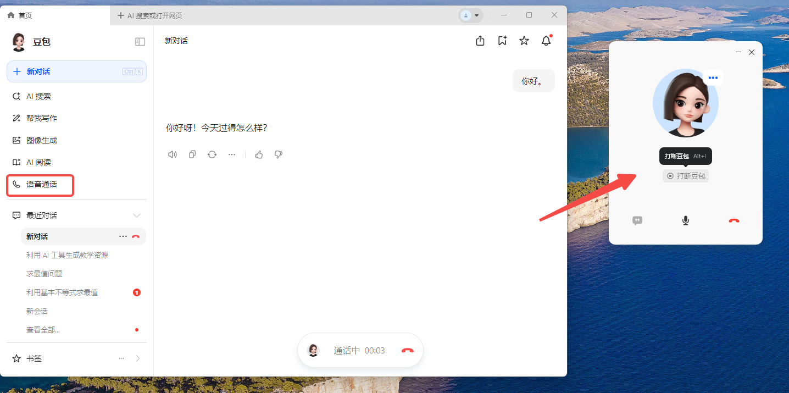Open more options beside 书签
This screenshot has width=789, height=393.
pos(121,358)
